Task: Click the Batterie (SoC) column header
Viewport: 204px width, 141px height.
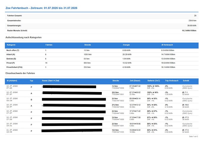Action: click(154, 81)
